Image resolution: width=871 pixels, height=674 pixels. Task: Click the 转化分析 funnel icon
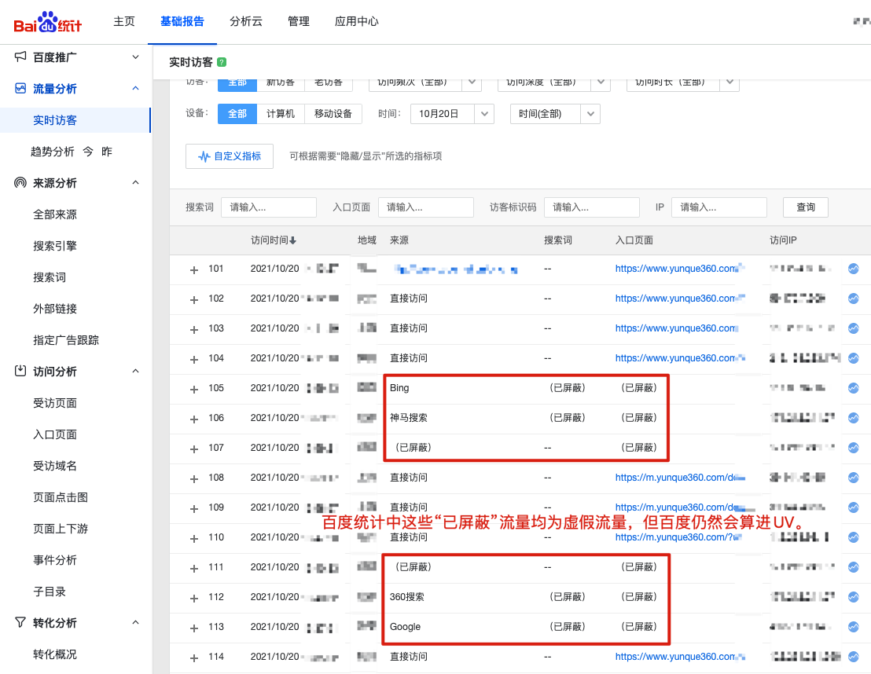(x=20, y=622)
